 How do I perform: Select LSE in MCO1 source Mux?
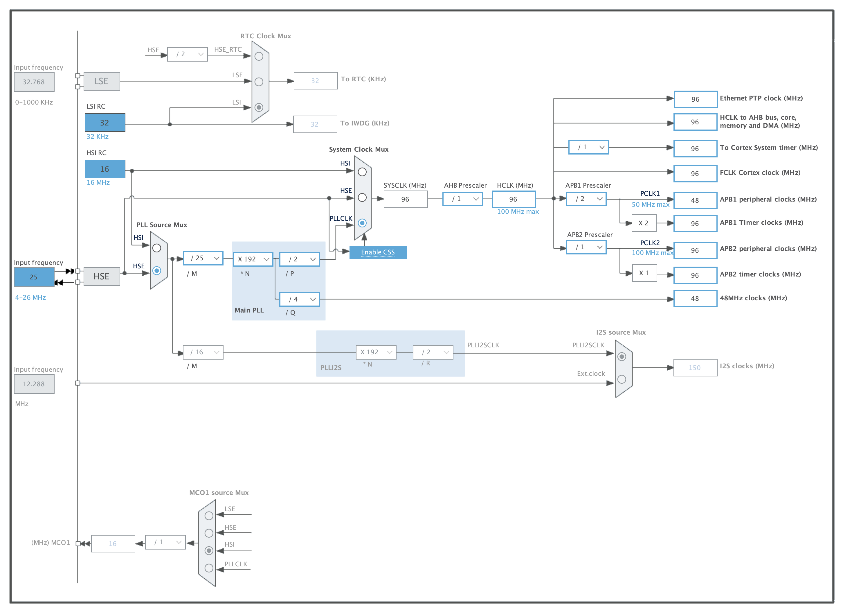pyautogui.click(x=209, y=516)
